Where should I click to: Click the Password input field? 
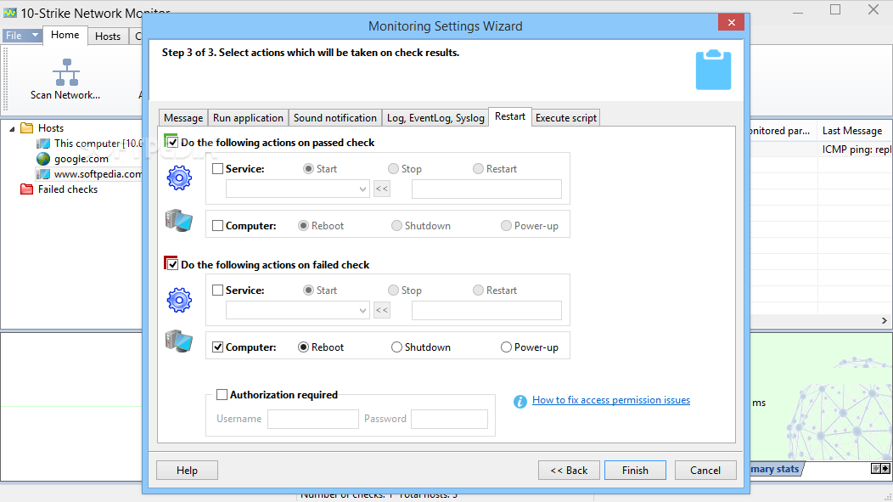pyautogui.click(x=449, y=419)
